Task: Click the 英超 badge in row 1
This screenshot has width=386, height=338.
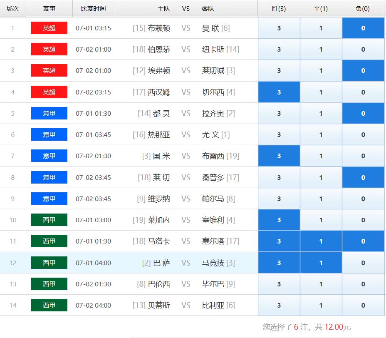Action: [49, 28]
